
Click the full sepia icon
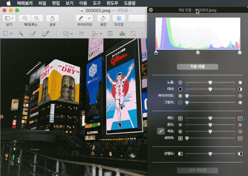(240, 138)
